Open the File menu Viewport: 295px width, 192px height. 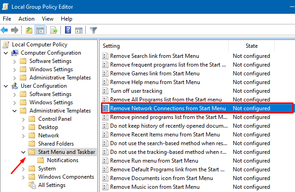pos(7,19)
